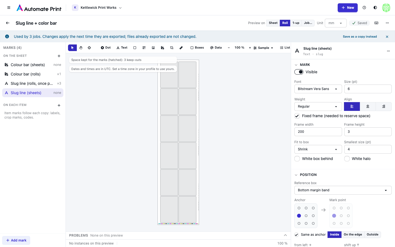Toggle the Fixed frame checkbox
395x247 pixels.
click(297, 116)
